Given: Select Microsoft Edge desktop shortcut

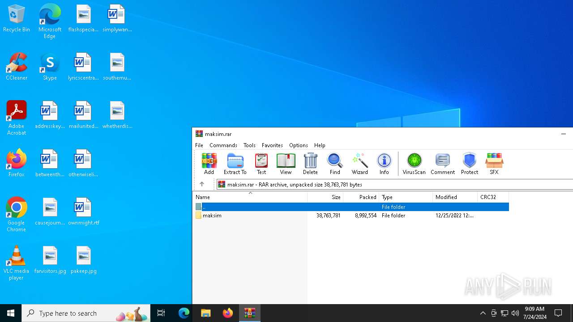Looking at the screenshot, I should tap(50, 21).
